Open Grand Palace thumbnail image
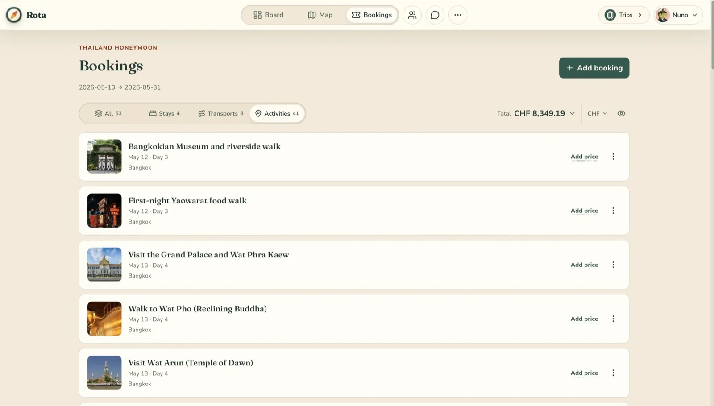 click(x=104, y=265)
